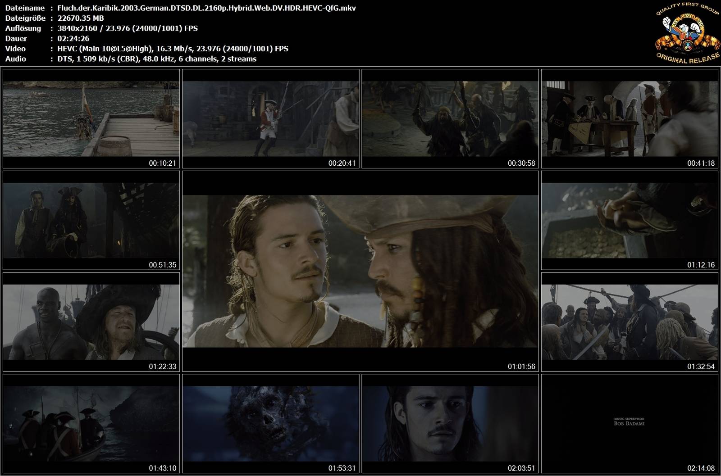
Task: Open the thumbnail at 01:22:33
Action: click(91, 322)
